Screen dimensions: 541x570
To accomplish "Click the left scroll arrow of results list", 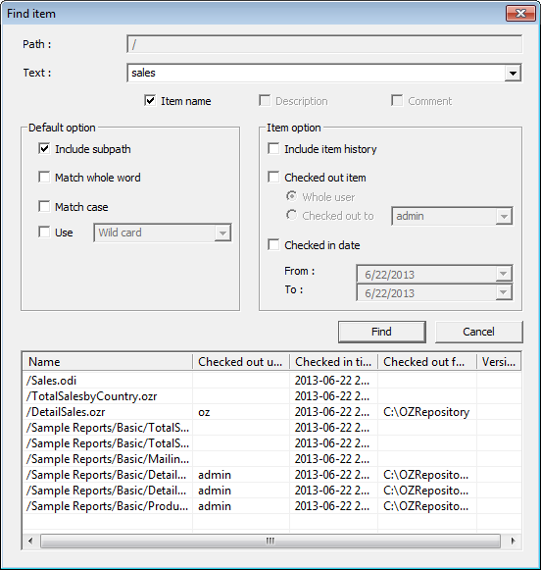I will pyautogui.click(x=30, y=541).
